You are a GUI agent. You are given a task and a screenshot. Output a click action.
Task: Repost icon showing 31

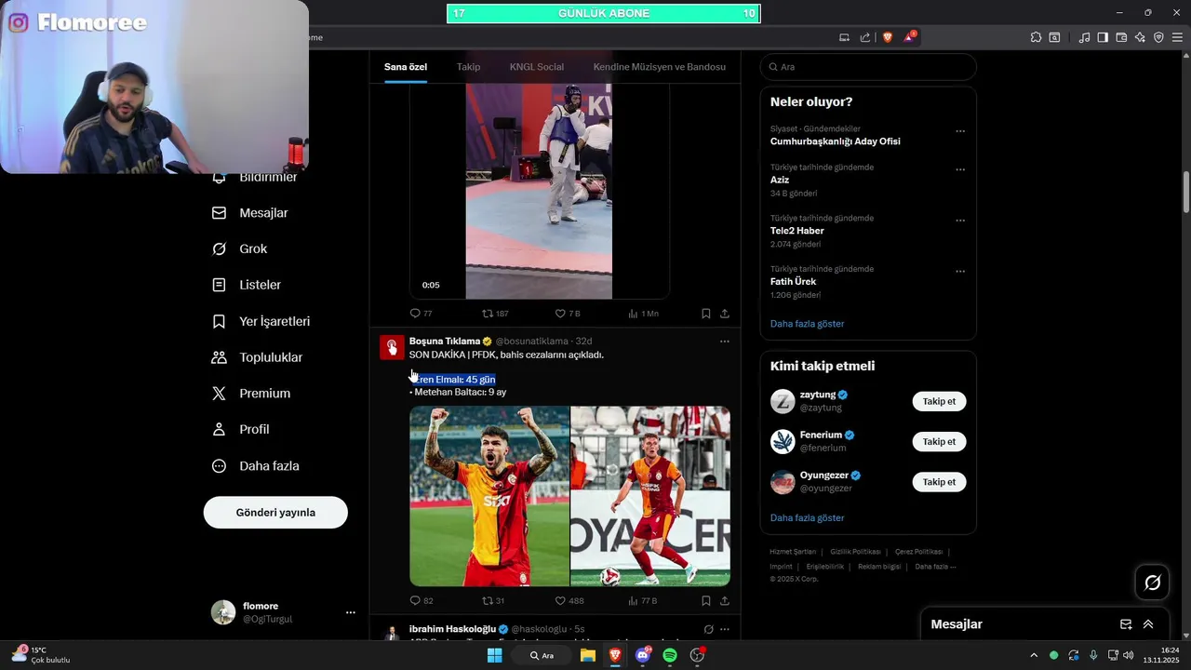(x=488, y=601)
